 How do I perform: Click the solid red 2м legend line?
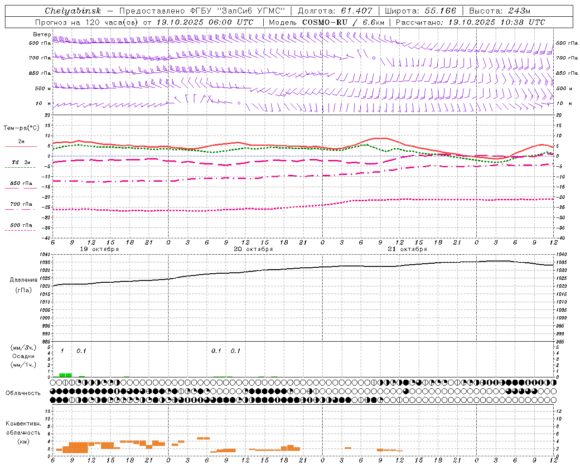tap(21, 146)
